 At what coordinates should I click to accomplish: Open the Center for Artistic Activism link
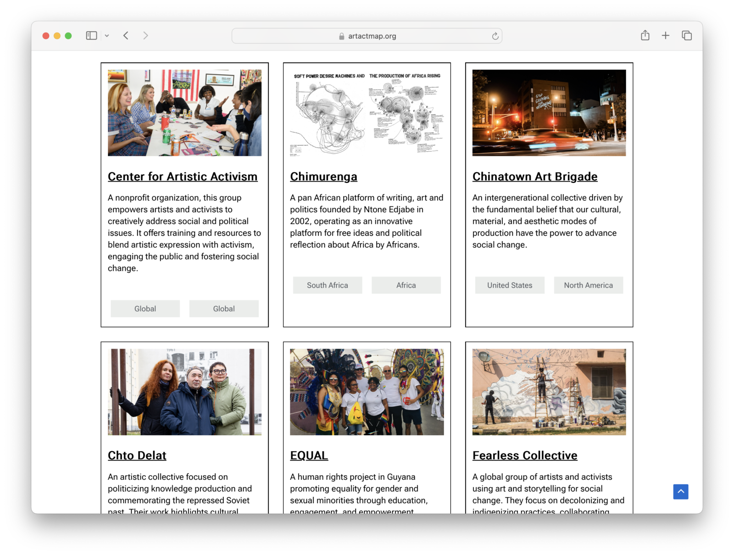pyautogui.click(x=183, y=177)
